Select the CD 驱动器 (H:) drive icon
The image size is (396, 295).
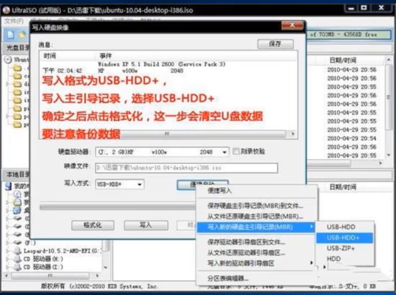(18, 259)
